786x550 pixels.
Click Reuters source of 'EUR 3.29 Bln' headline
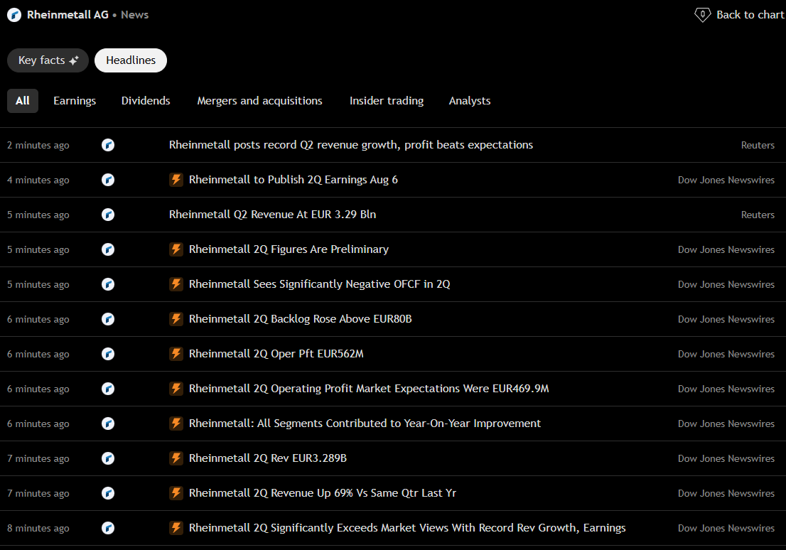pyautogui.click(x=758, y=215)
